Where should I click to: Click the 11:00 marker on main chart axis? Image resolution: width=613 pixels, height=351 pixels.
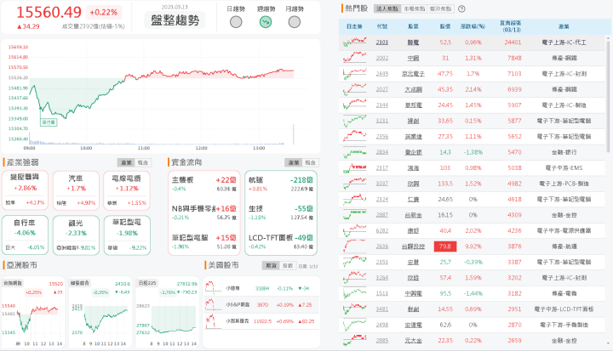(x=144, y=149)
